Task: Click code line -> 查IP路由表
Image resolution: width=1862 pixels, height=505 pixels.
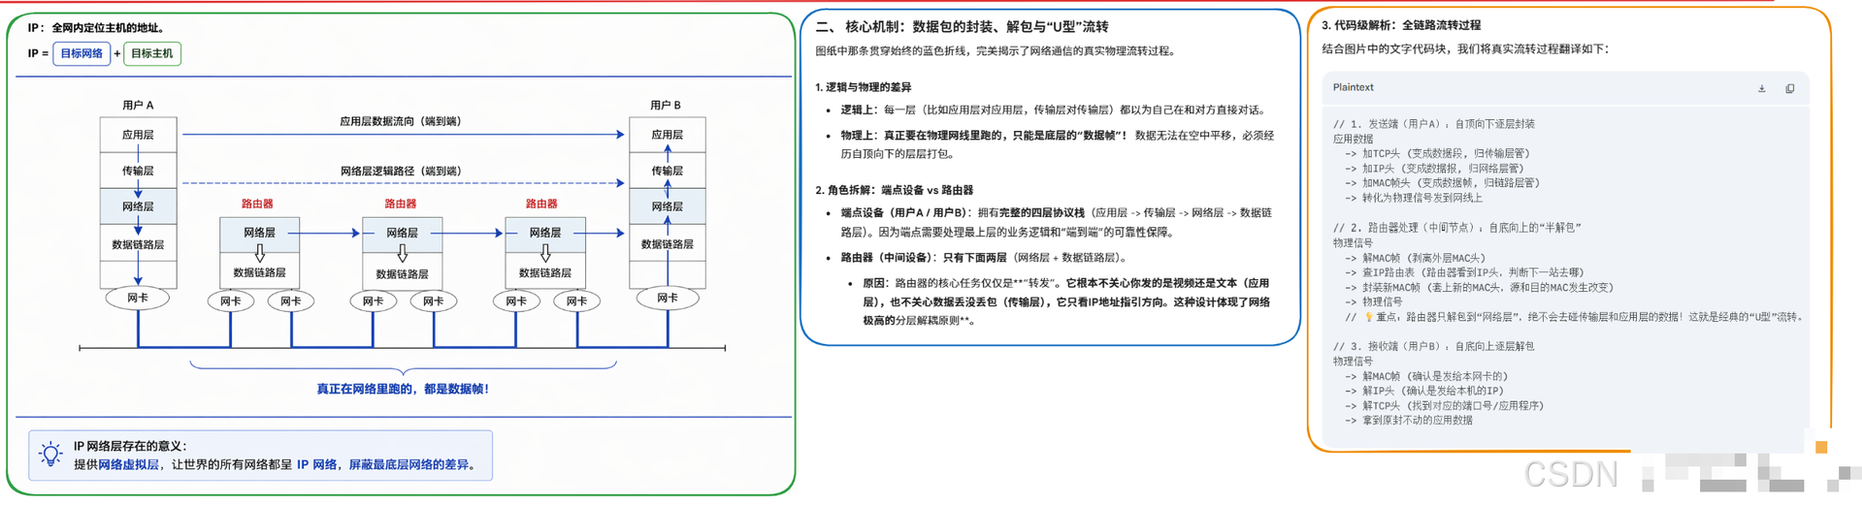Action: click(1464, 272)
